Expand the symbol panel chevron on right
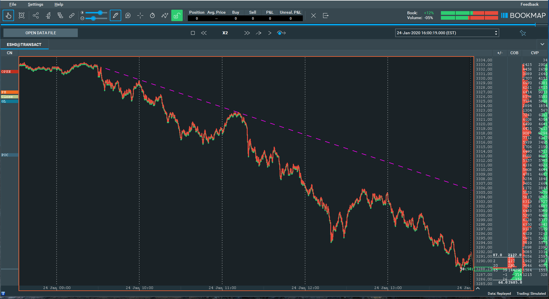Image resolution: width=549 pixels, height=299 pixels. [542, 45]
